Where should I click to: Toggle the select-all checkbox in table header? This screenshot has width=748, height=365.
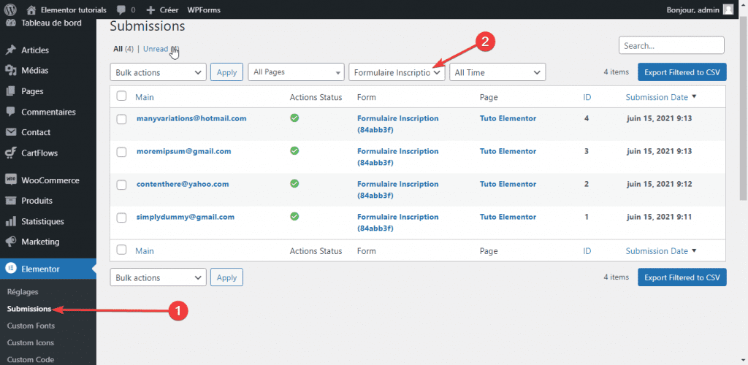[122, 96]
